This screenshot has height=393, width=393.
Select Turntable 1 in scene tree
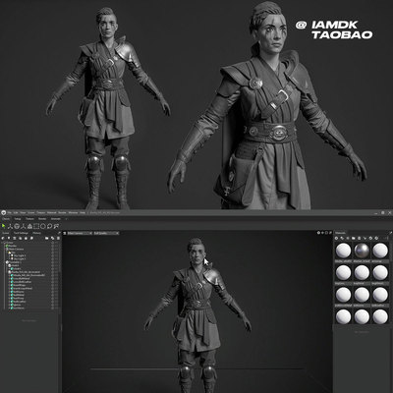click(14, 262)
